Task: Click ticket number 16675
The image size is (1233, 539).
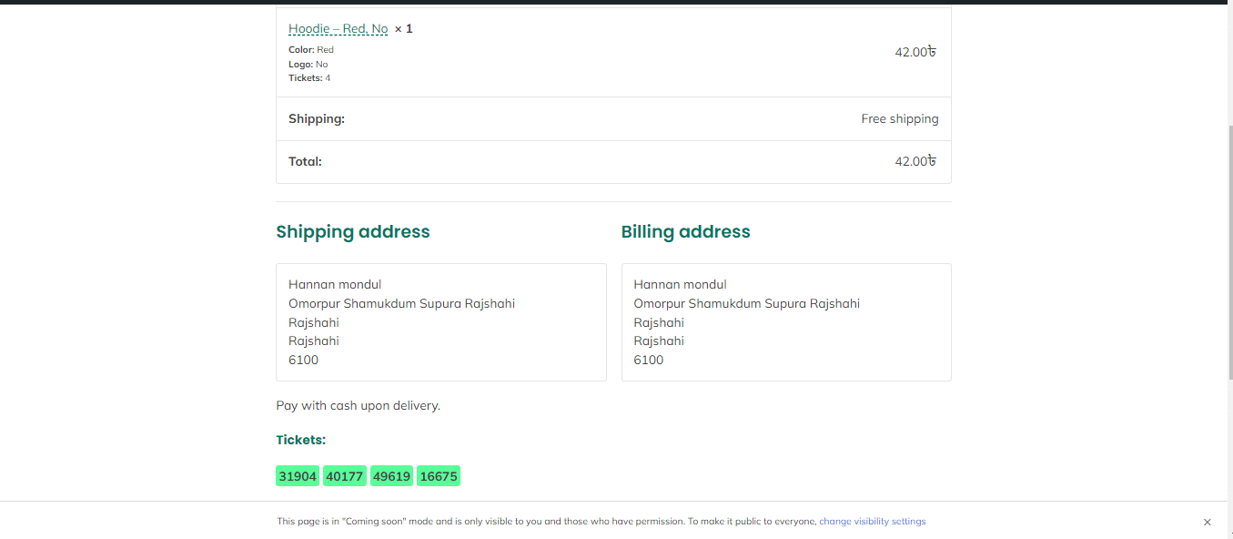Action: click(x=439, y=476)
